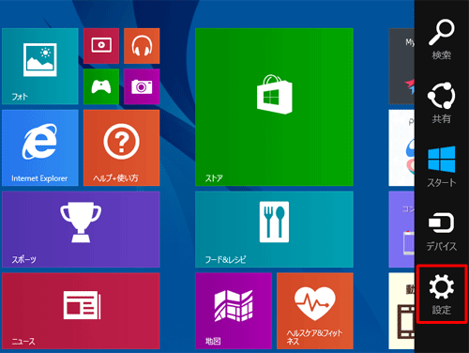
Task: Open the Devices (デバイス) charm
Action: [x=441, y=231]
